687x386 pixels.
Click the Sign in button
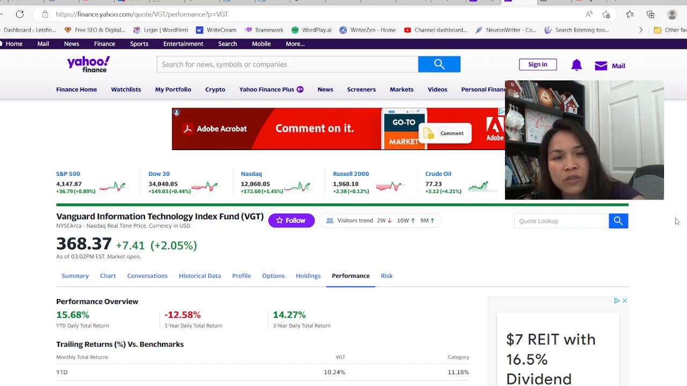[537, 65]
